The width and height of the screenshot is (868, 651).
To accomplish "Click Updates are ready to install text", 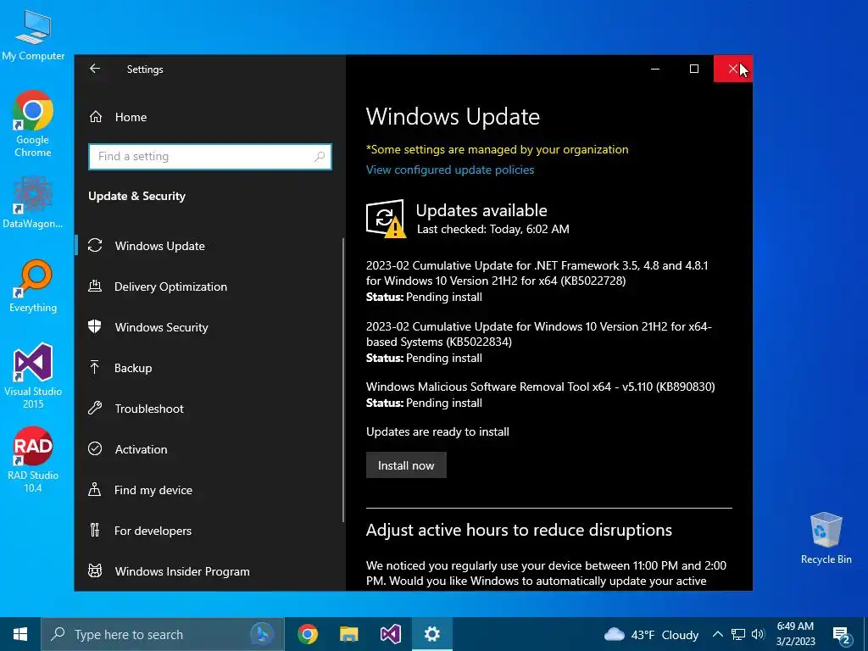I will tap(437, 431).
